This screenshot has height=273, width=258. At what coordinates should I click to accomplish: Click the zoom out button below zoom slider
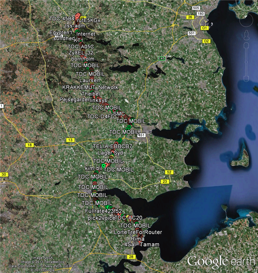point(246,79)
